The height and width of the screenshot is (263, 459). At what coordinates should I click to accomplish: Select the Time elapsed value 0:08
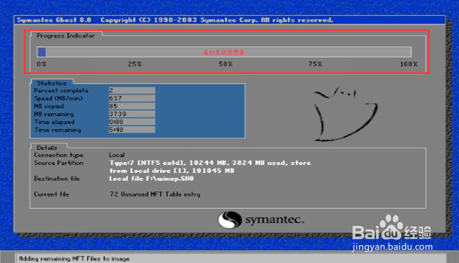tap(132, 122)
